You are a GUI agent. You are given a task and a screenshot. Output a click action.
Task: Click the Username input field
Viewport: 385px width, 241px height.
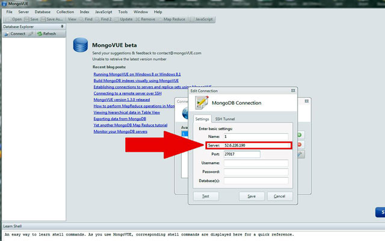[x=256, y=163]
